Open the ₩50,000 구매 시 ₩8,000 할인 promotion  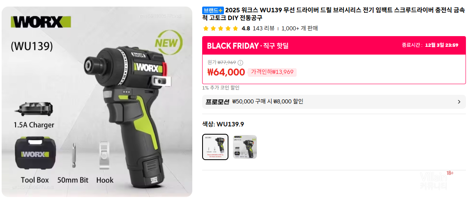(x=268, y=102)
